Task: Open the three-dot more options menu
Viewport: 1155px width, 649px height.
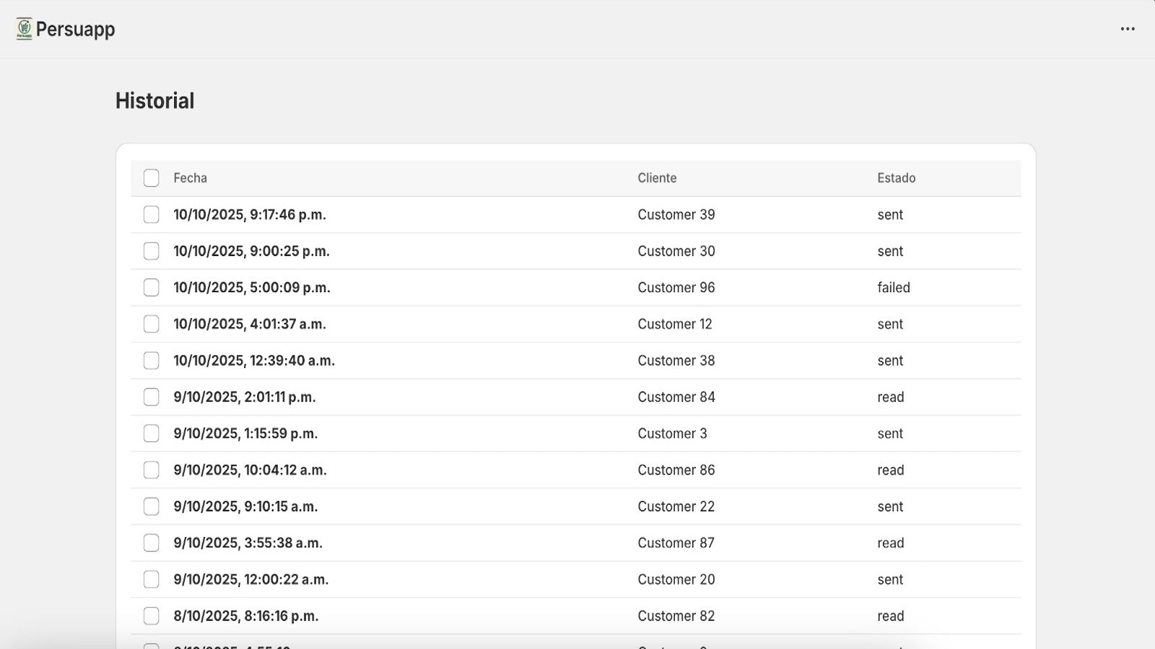Action: coord(1128,29)
